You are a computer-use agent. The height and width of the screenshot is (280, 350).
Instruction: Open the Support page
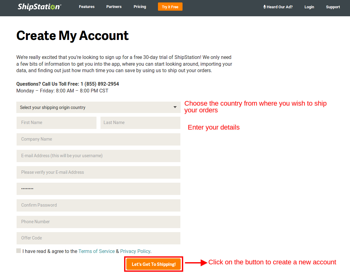333,7
